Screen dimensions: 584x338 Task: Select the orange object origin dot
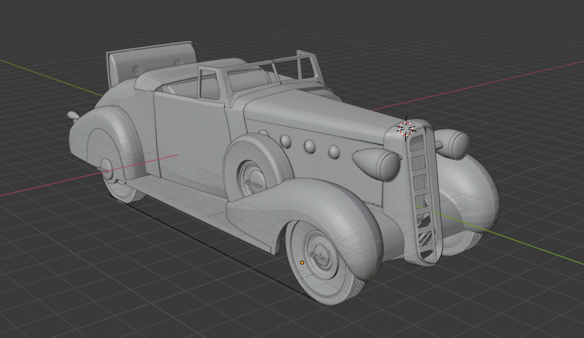pos(302,262)
